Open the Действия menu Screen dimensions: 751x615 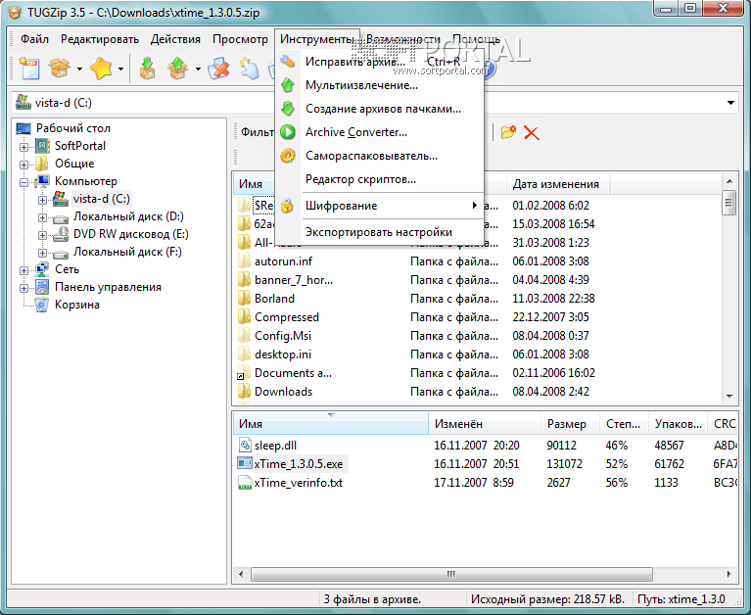click(175, 39)
